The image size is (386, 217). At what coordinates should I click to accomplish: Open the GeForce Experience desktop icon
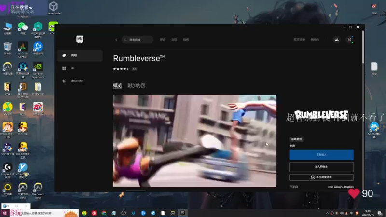38,70
